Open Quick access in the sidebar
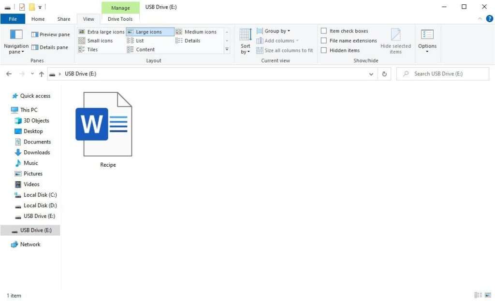This screenshot has width=495, height=301. (x=31, y=96)
